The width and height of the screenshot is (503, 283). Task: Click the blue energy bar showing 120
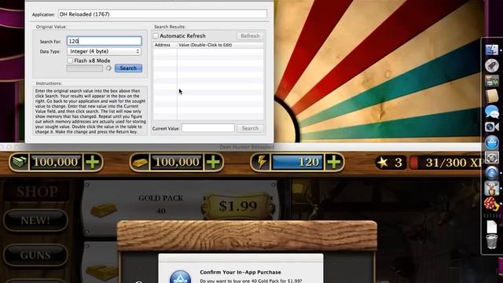tap(297, 162)
